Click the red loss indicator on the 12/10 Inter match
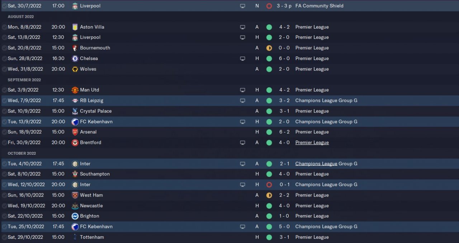 269,185
